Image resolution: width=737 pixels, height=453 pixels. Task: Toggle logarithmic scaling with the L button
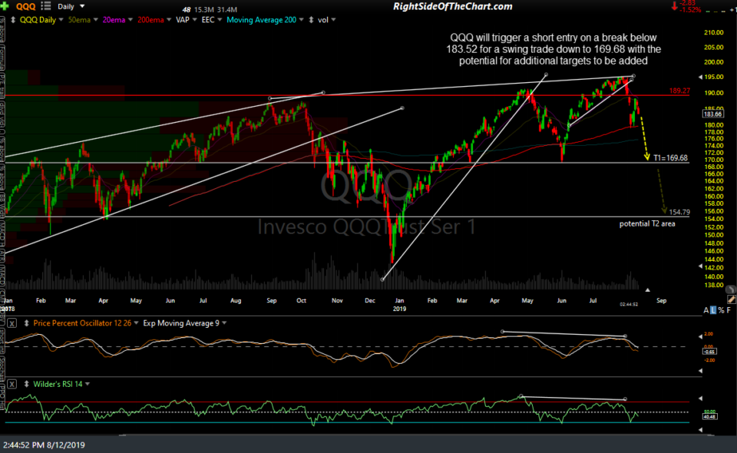point(713,310)
